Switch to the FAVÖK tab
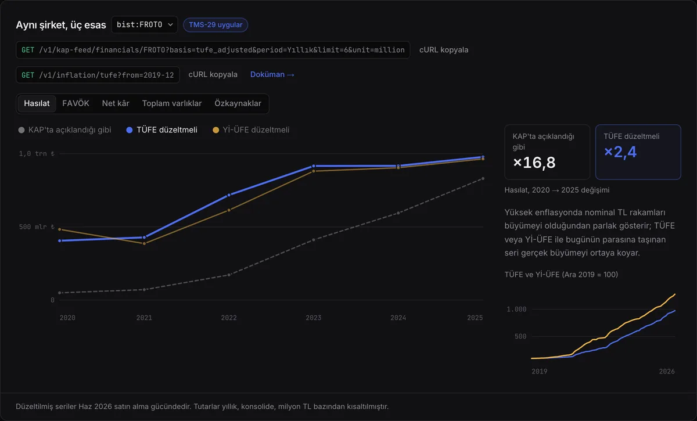The image size is (697, 421). click(x=76, y=103)
